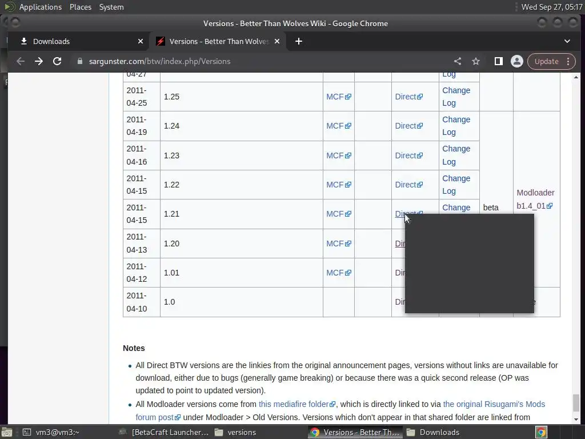
Task: Switch to BetaCraft Launcher taskbar window
Action: coord(164,432)
